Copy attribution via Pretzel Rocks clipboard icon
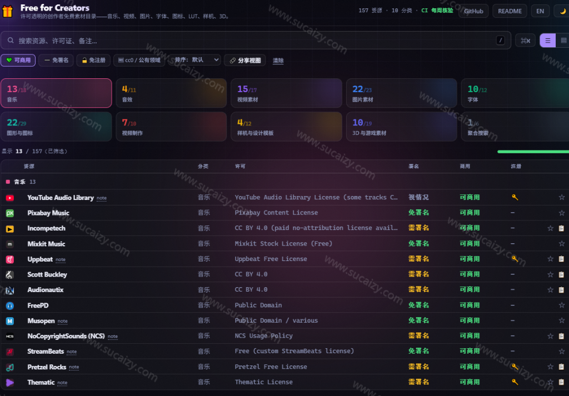 (x=561, y=367)
